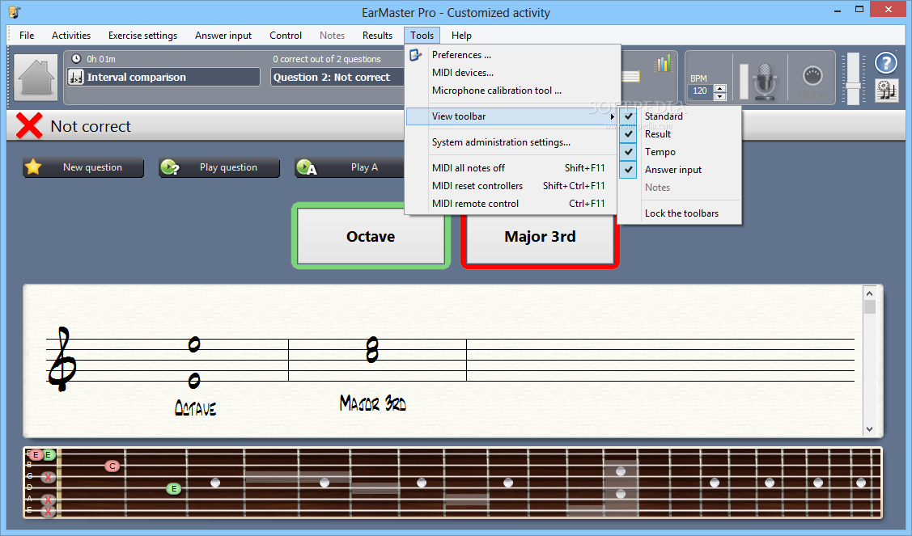Open the File menu
Viewport: 912px width, 536px height.
tap(27, 36)
